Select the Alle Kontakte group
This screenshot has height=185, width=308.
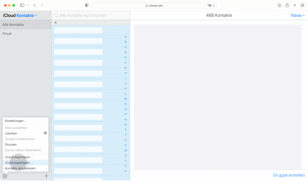click(x=26, y=25)
